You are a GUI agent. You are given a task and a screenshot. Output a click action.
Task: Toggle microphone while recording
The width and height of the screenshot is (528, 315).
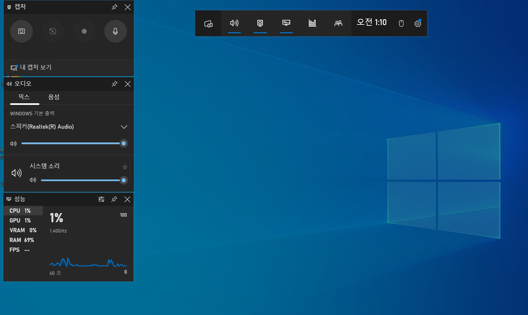pyautogui.click(x=115, y=31)
